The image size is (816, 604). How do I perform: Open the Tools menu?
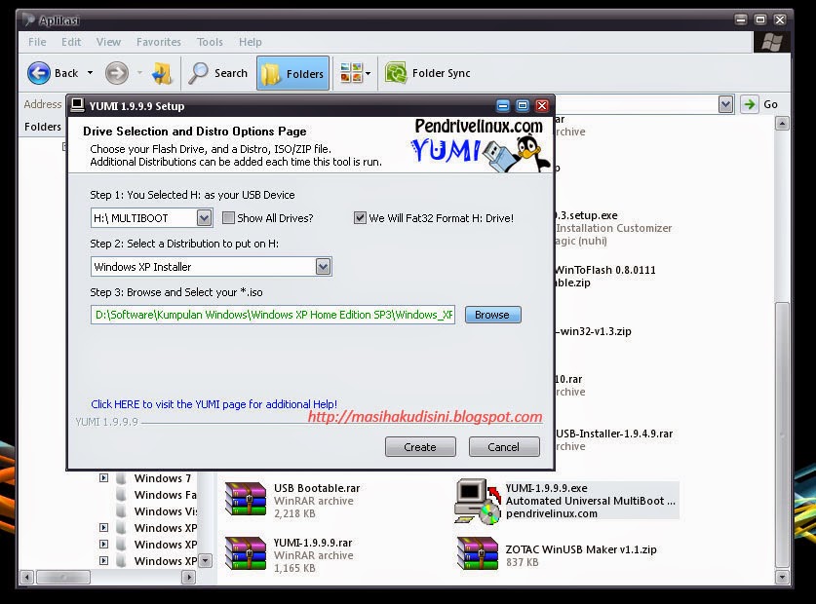(210, 42)
